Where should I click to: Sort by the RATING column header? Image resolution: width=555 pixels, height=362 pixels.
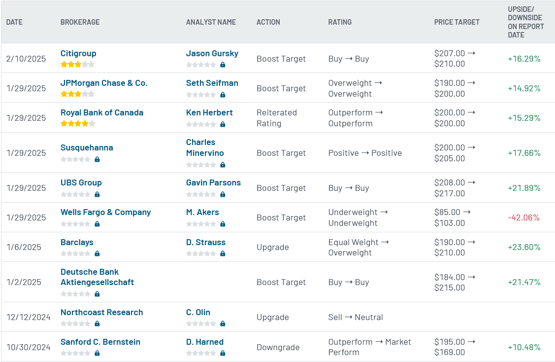point(340,22)
